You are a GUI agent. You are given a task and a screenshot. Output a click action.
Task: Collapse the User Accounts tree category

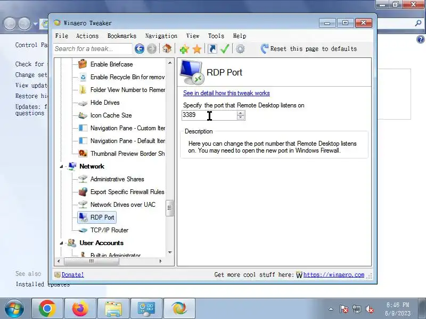click(x=61, y=243)
